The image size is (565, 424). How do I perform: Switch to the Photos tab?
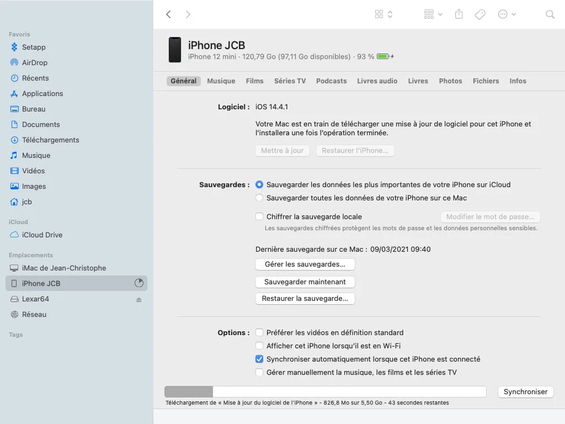point(450,81)
